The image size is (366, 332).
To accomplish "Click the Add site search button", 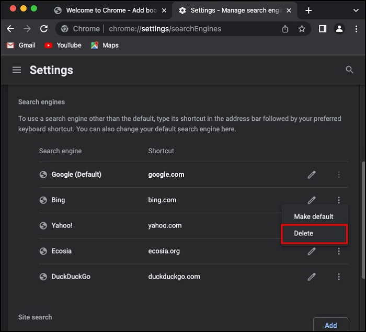I will click(x=330, y=325).
